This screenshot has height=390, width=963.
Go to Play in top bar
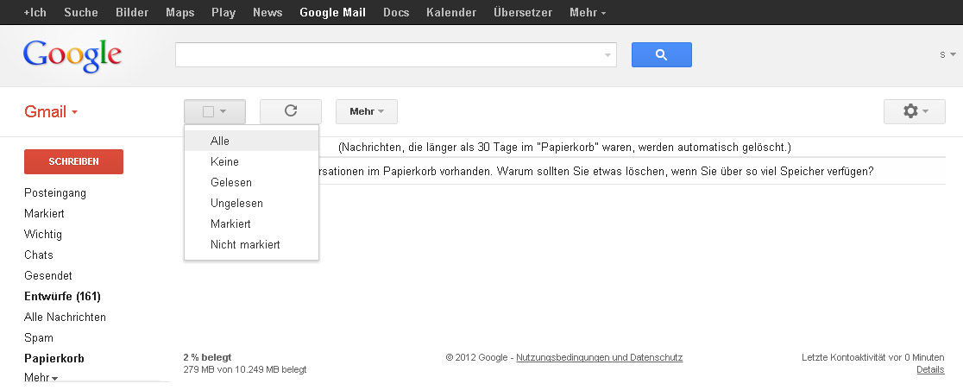(x=223, y=12)
